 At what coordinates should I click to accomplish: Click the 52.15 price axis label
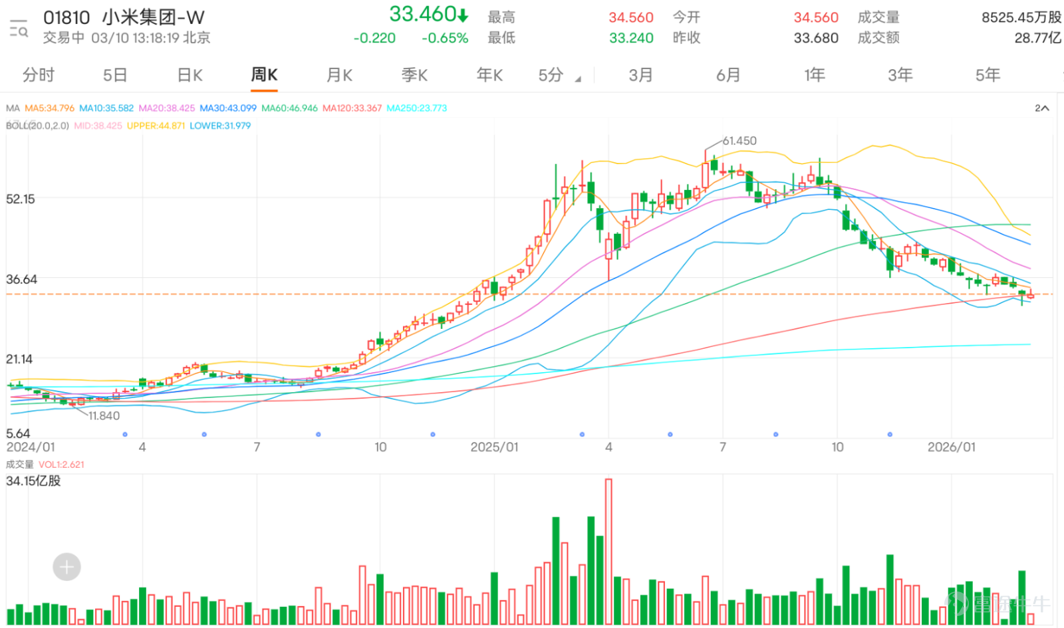(21, 199)
